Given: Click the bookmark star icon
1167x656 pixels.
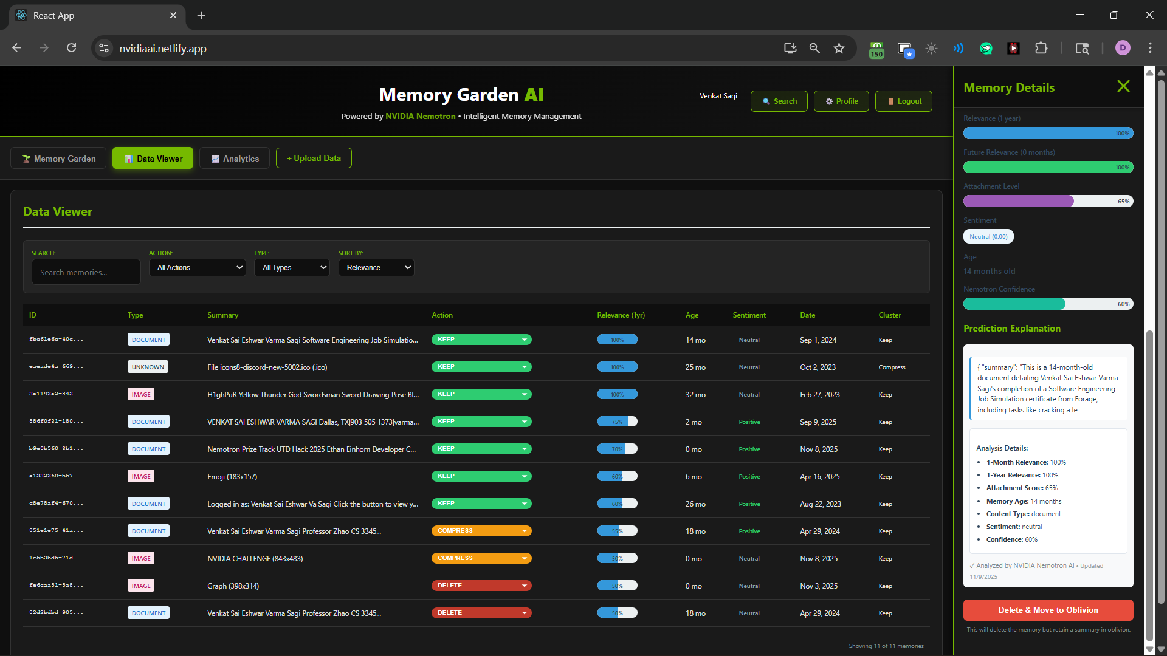Looking at the screenshot, I should coord(839,49).
